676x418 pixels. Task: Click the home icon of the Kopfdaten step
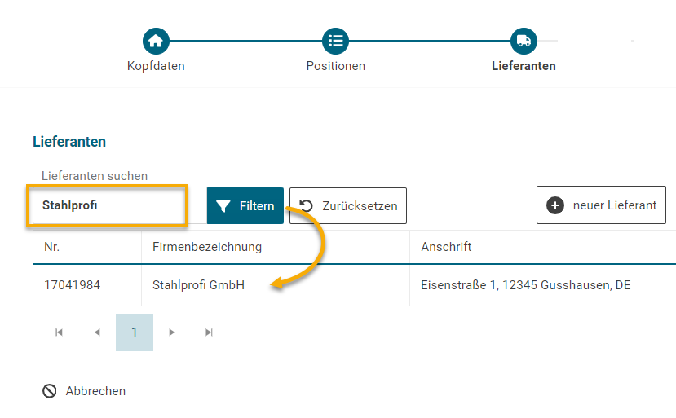click(x=156, y=40)
